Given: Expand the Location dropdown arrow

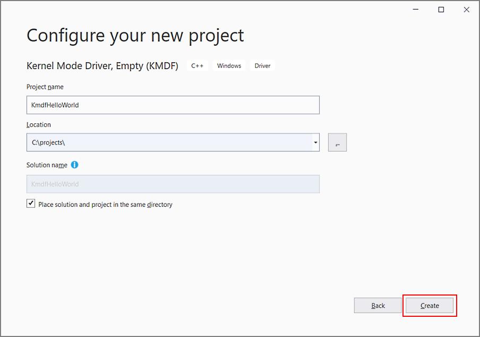Looking at the screenshot, I should click(315, 142).
